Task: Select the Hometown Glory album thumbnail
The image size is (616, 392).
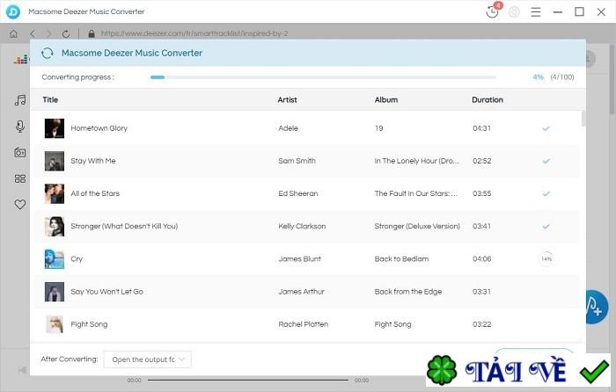Action: tap(55, 128)
